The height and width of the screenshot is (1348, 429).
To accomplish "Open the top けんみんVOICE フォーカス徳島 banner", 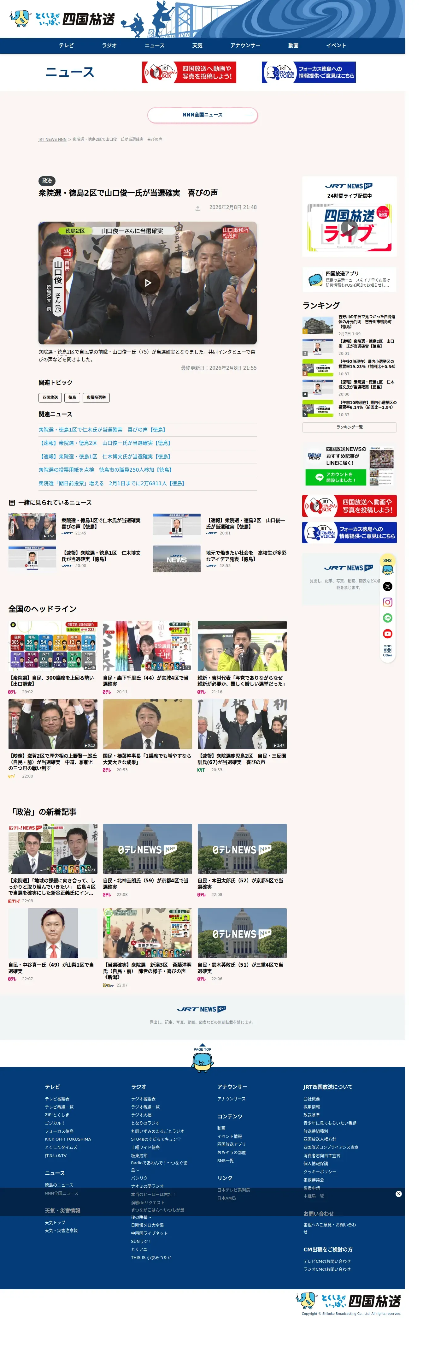I will pyautogui.click(x=309, y=72).
